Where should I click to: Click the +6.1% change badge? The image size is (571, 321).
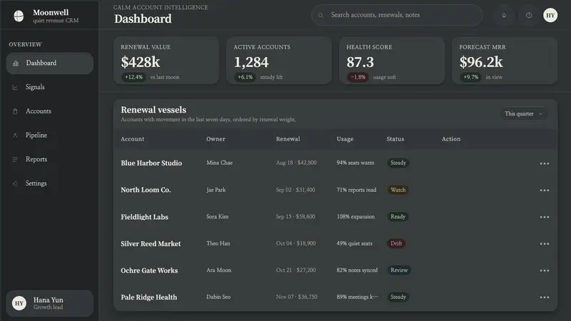245,77
